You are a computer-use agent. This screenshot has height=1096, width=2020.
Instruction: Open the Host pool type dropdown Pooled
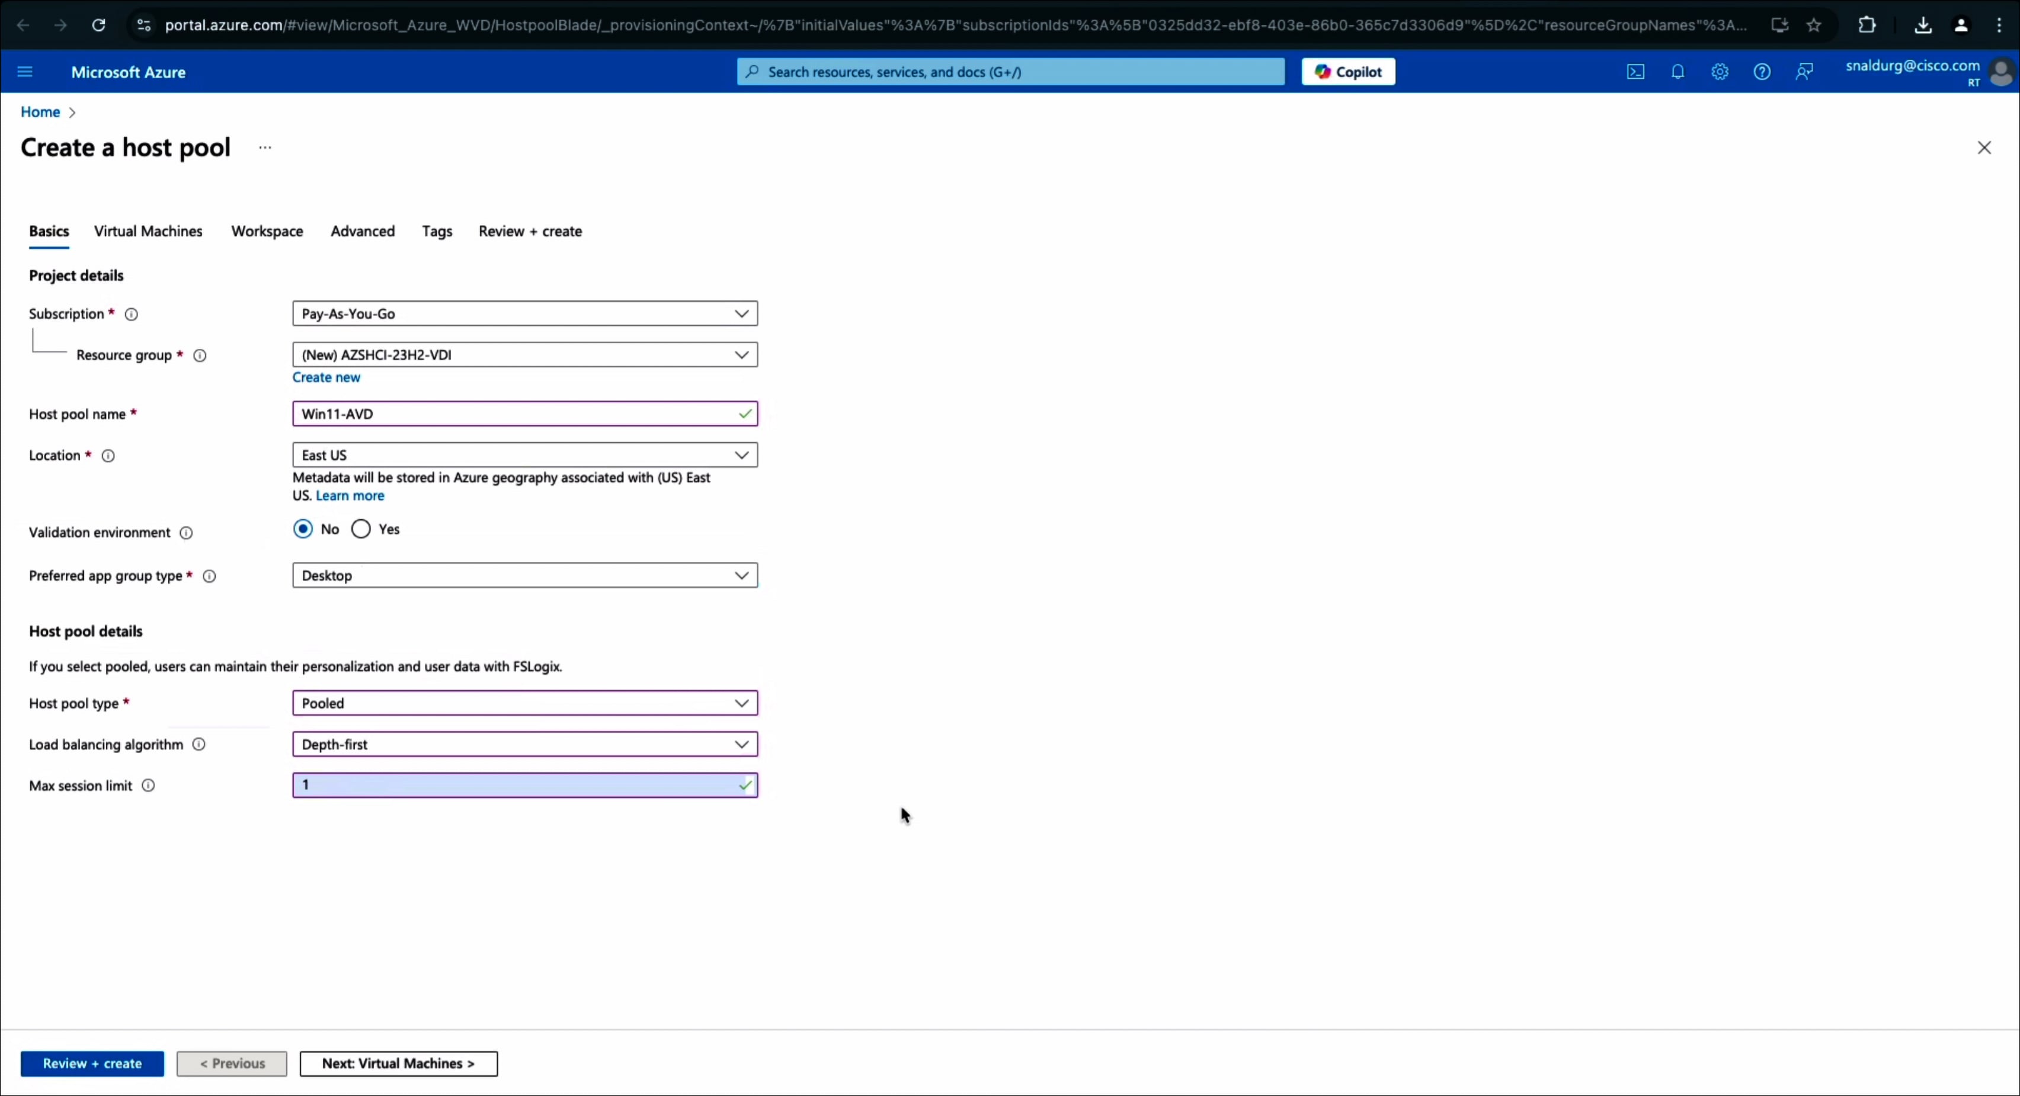524,703
